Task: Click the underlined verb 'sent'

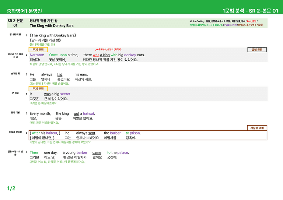Action: (x=92, y=133)
